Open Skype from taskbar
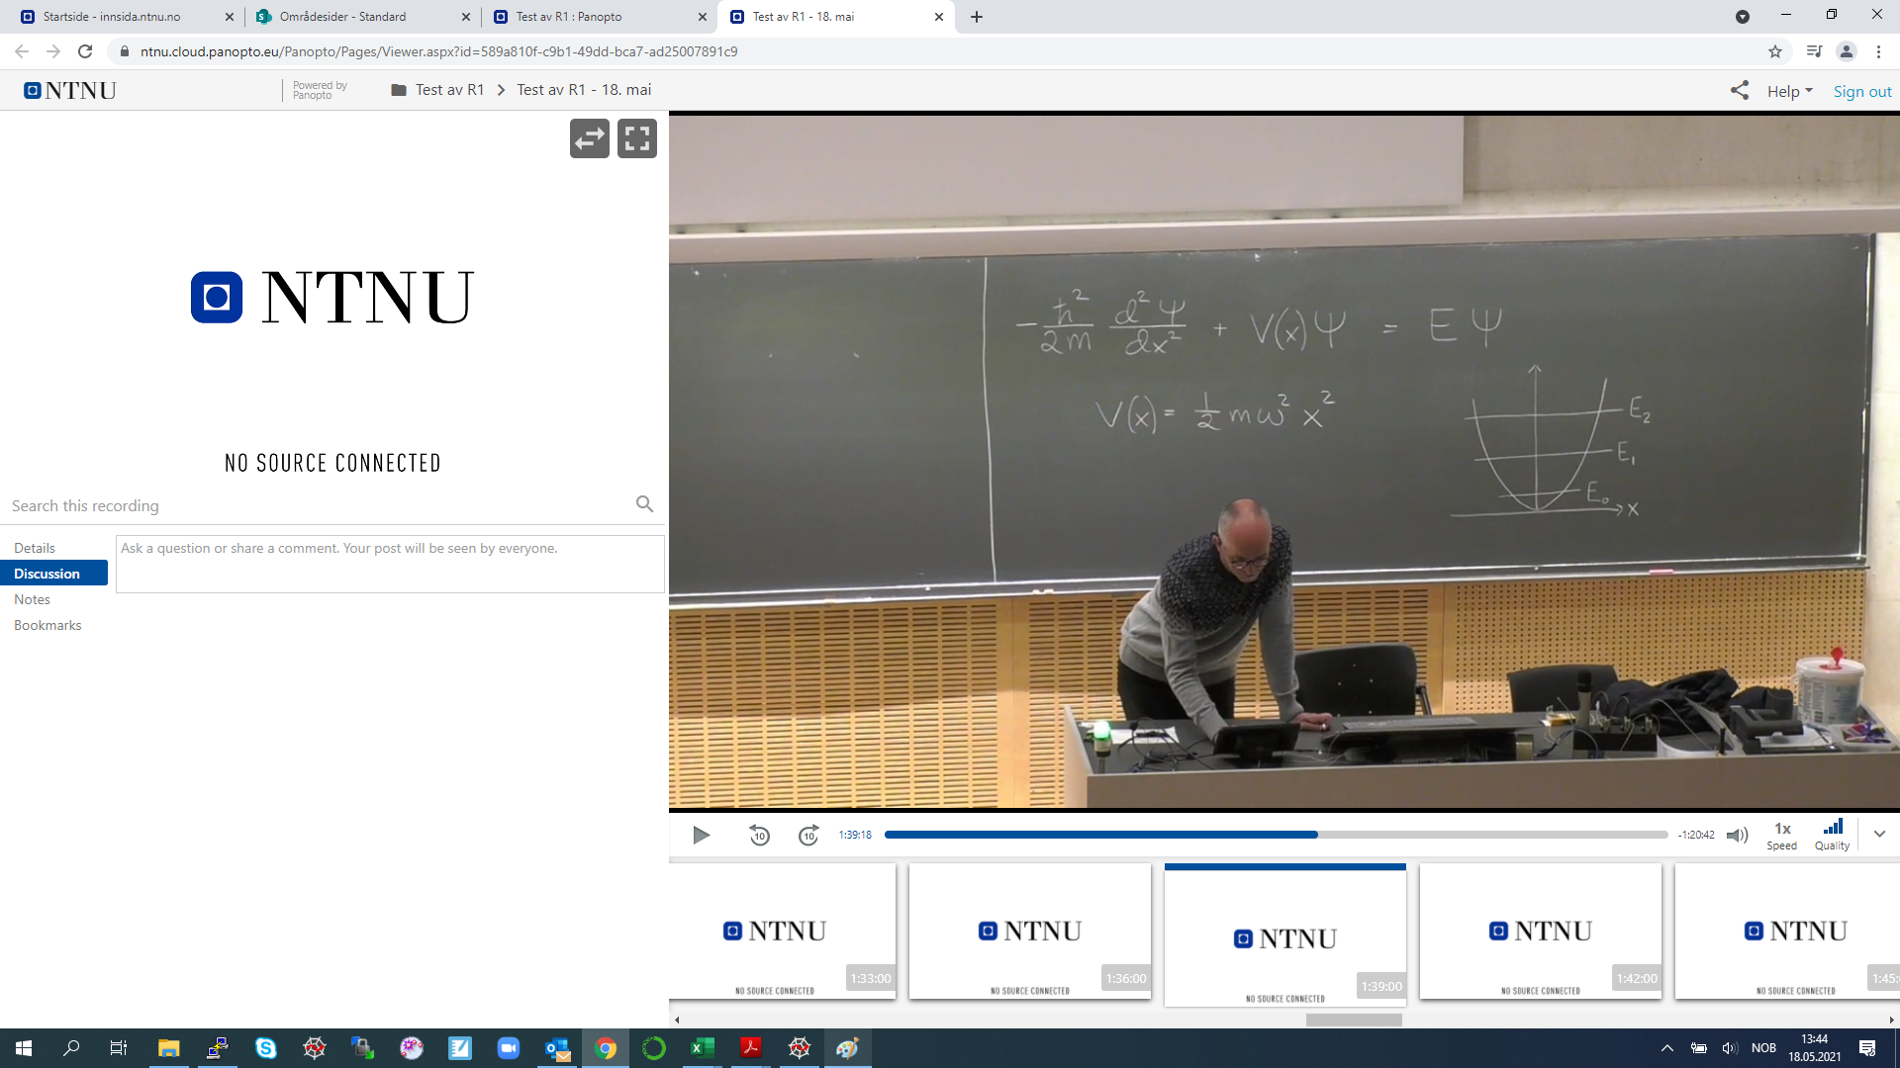The height and width of the screenshot is (1068, 1900). click(265, 1048)
